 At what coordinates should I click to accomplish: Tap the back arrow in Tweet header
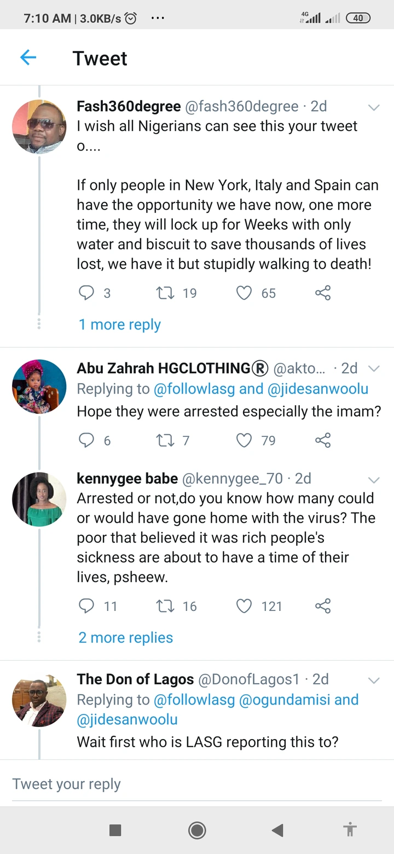[28, 57]
